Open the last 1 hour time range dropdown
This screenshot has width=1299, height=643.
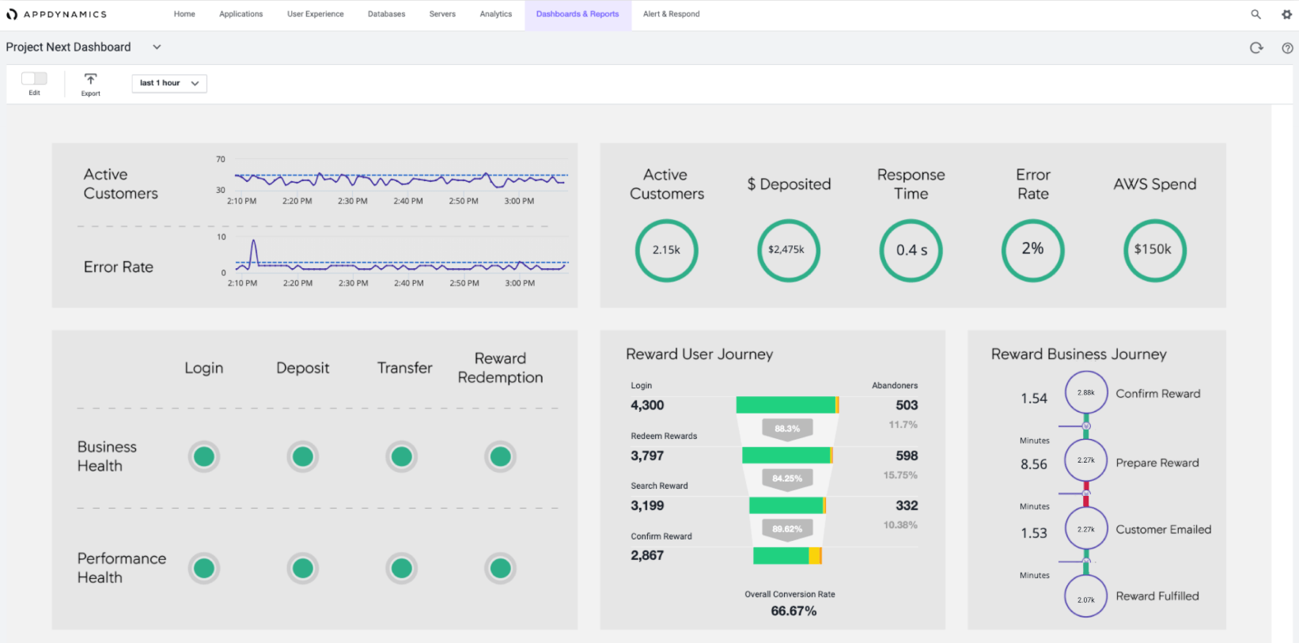pos(169,83)
